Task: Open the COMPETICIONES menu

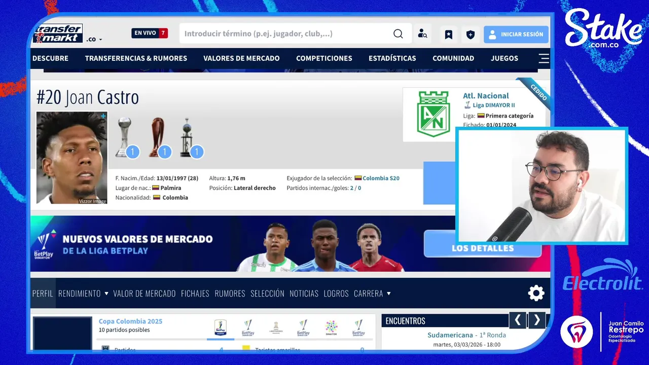Action: (324, 58)
